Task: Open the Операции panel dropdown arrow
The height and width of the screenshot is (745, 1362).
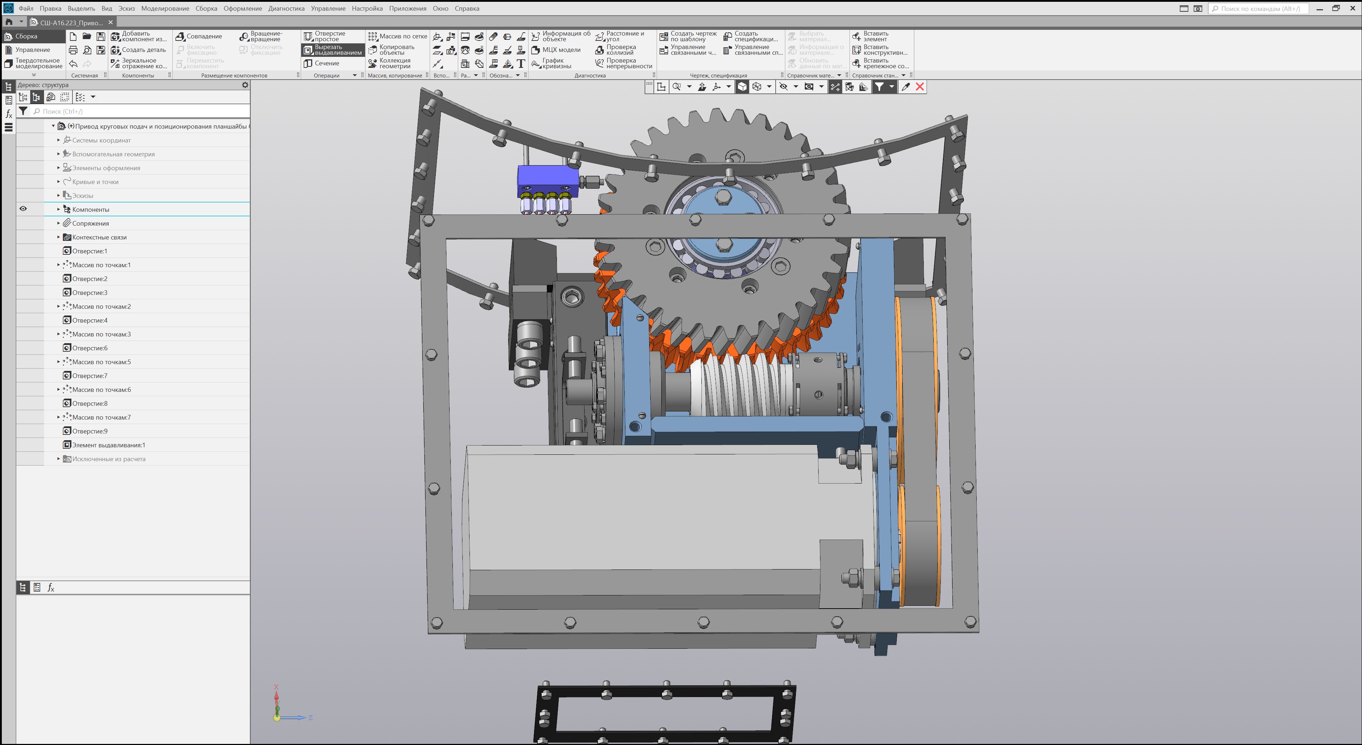Action: 354,76
